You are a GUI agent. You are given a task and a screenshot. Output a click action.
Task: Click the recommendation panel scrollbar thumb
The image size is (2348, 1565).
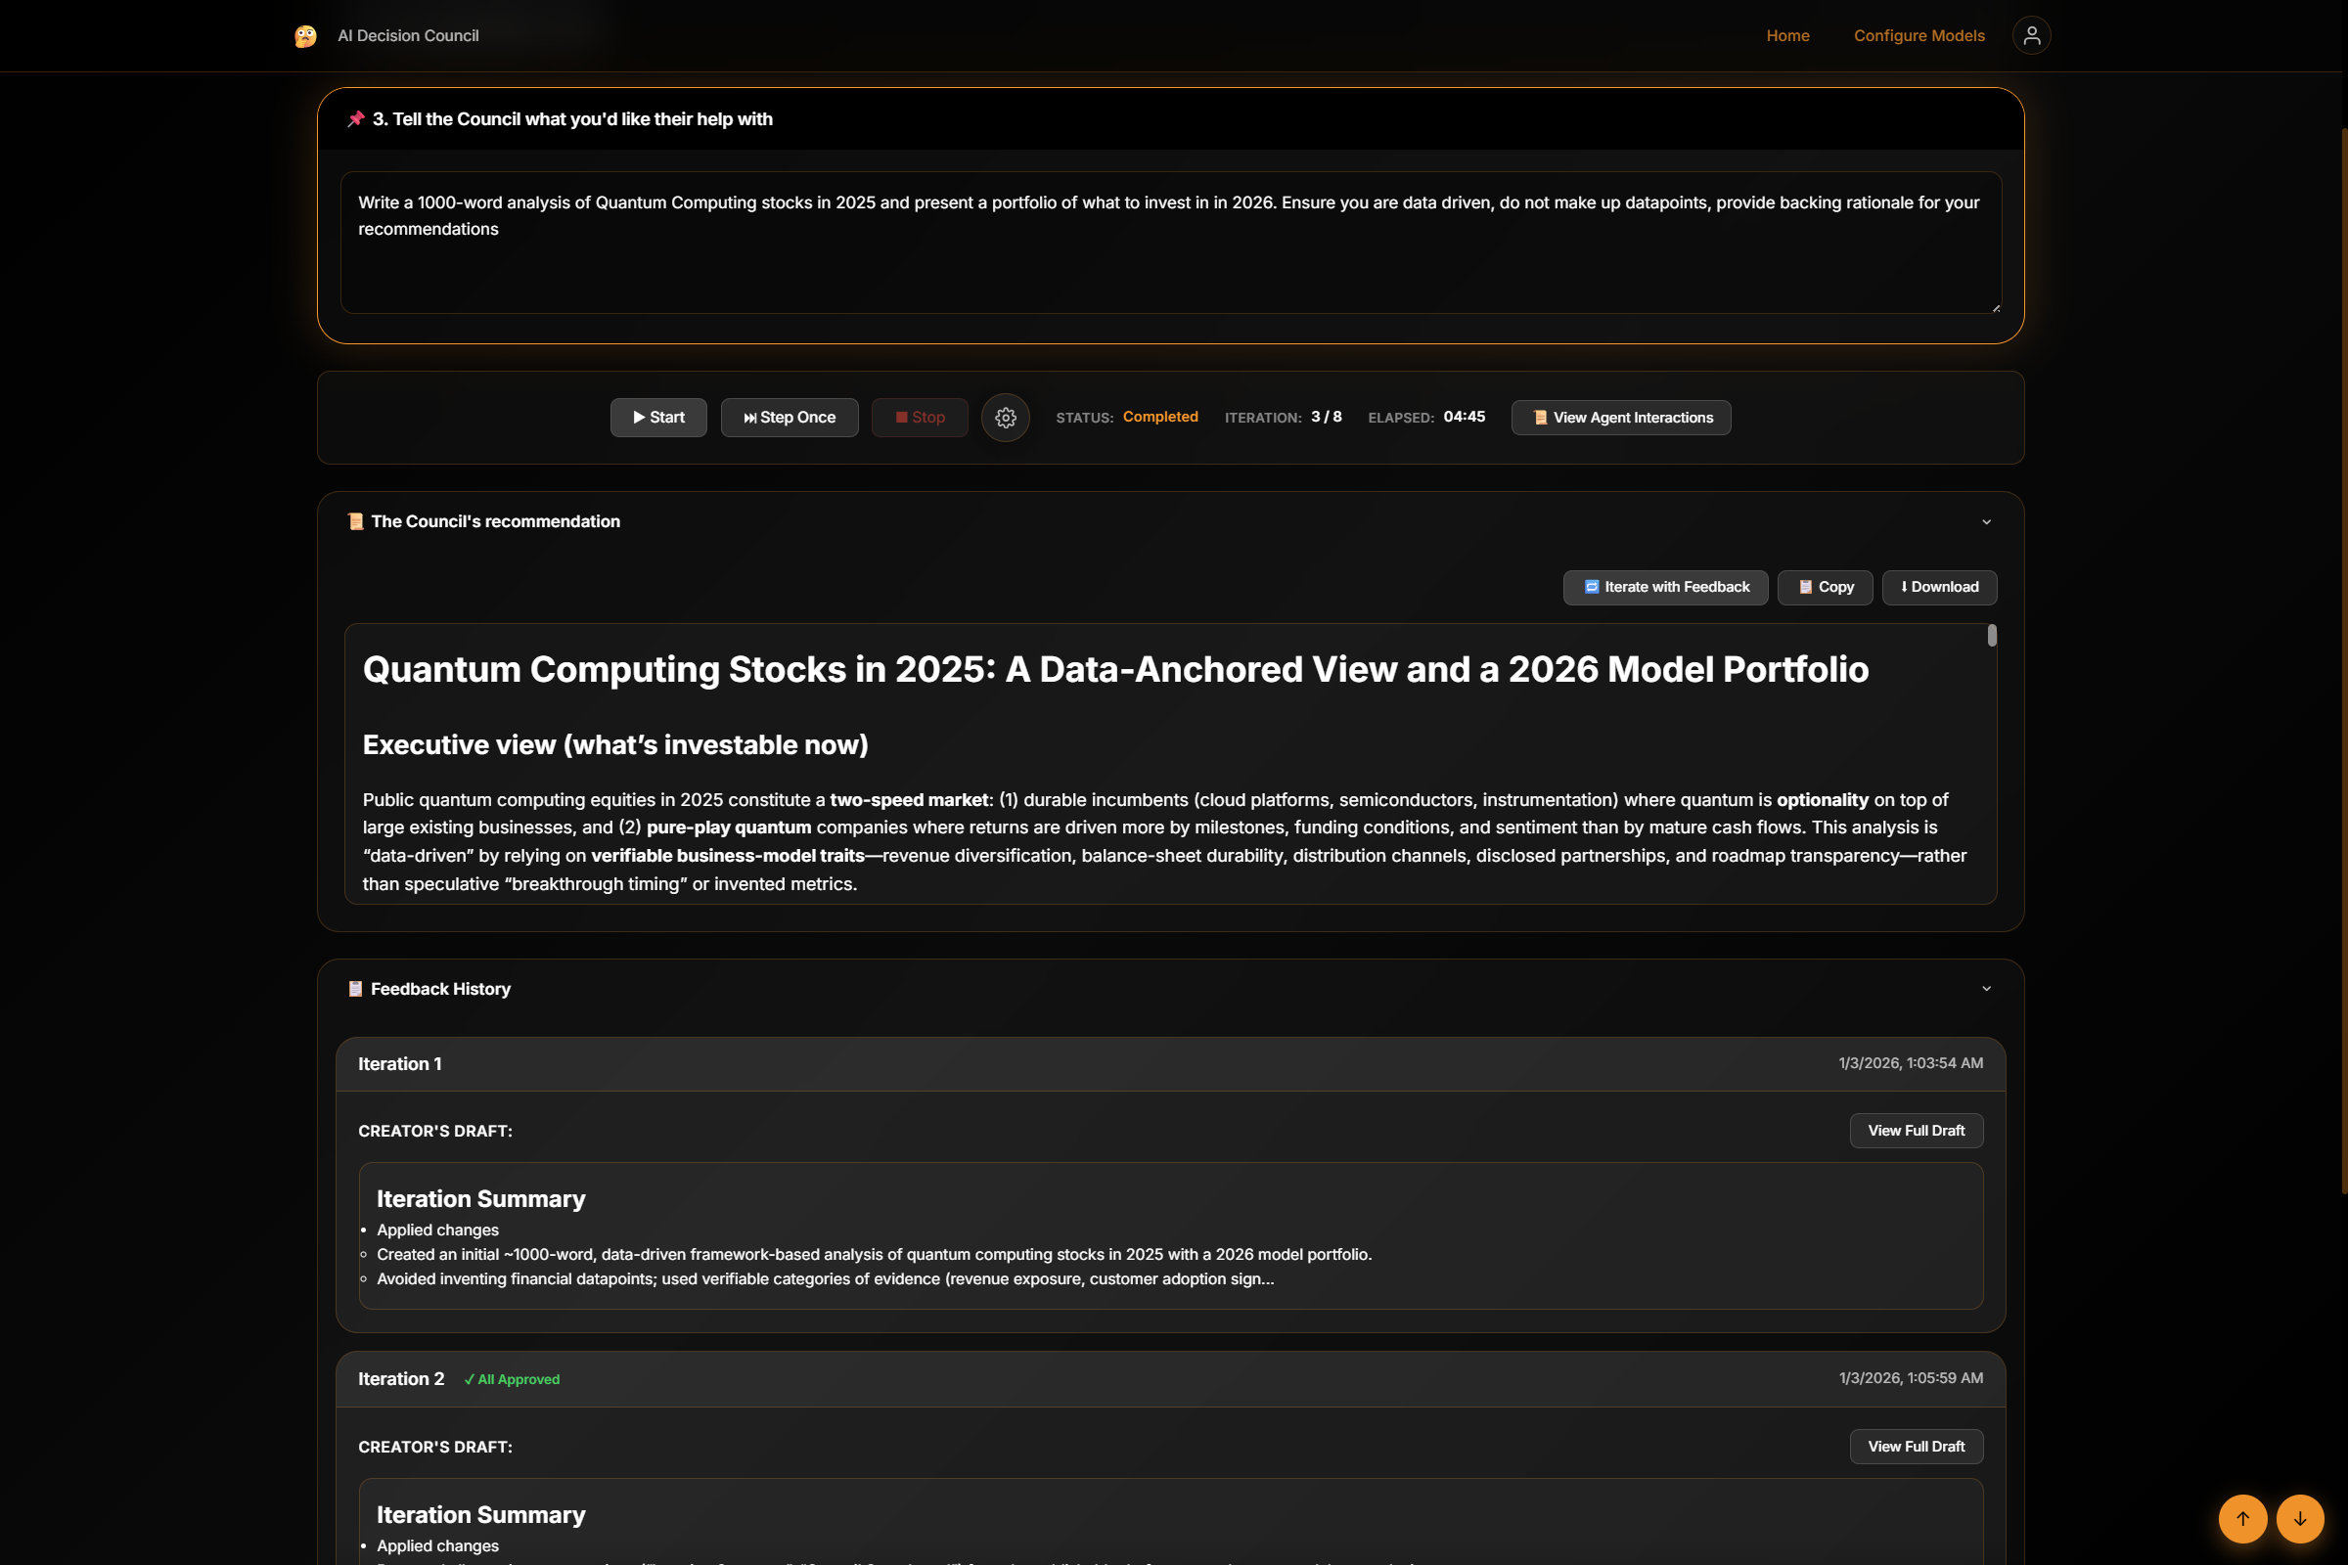click(x=1992, y=636)
